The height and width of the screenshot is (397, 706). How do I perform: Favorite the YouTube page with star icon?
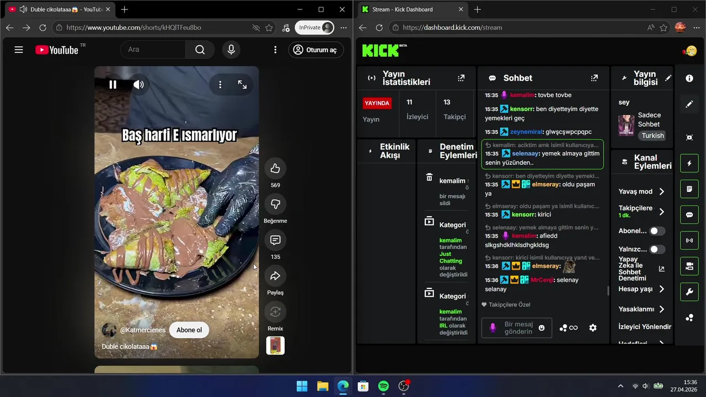(269, 28)
